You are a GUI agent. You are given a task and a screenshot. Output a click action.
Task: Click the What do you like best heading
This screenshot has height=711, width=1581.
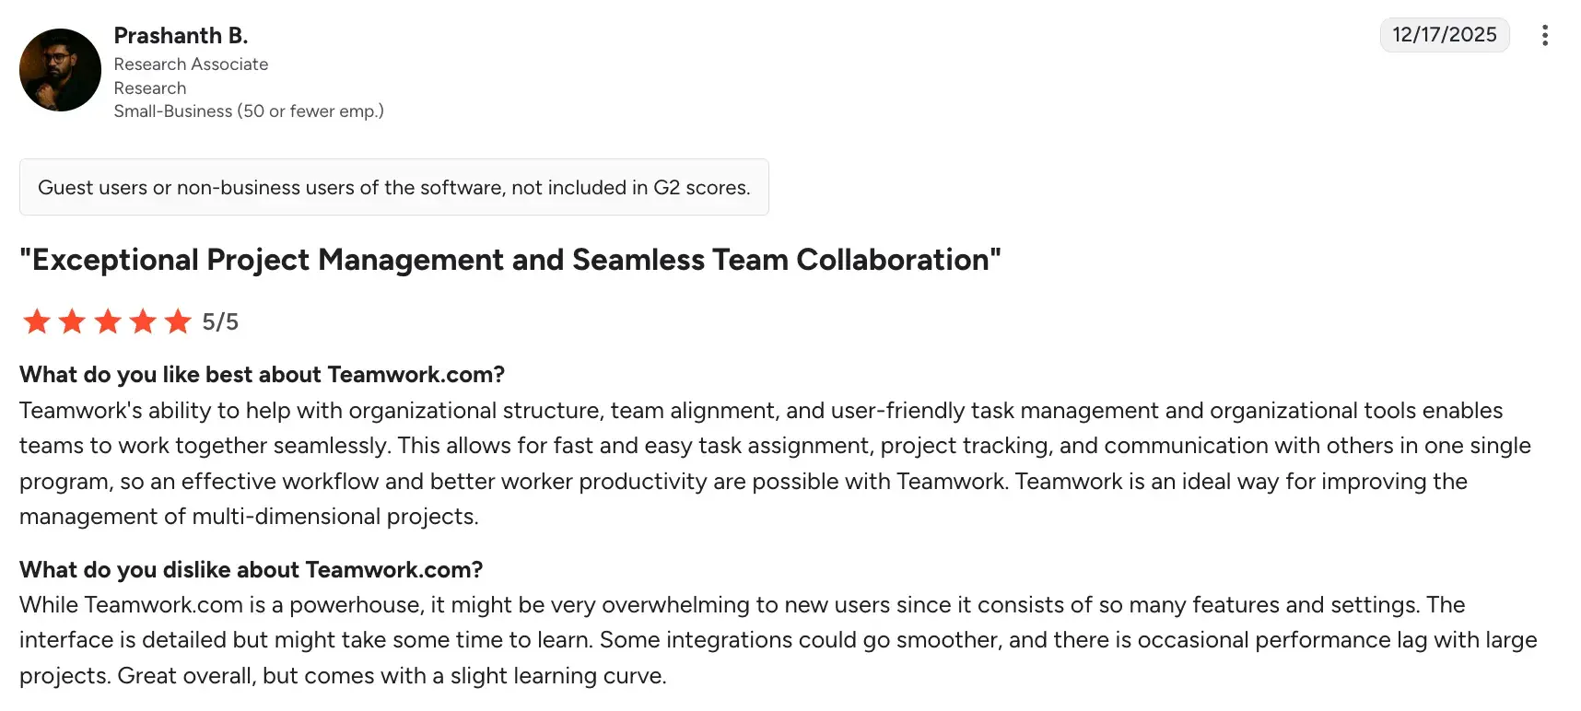click(262, 374)
